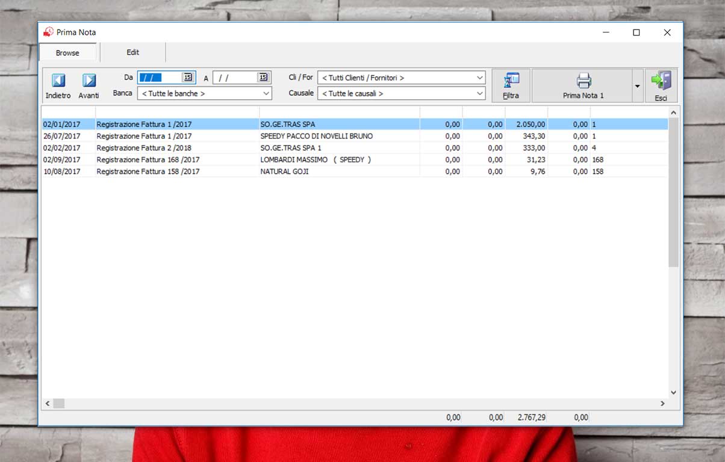The image size is (725, 462).
Task: Click the 343,30 amount cell
Action: (x=526, y=136)
